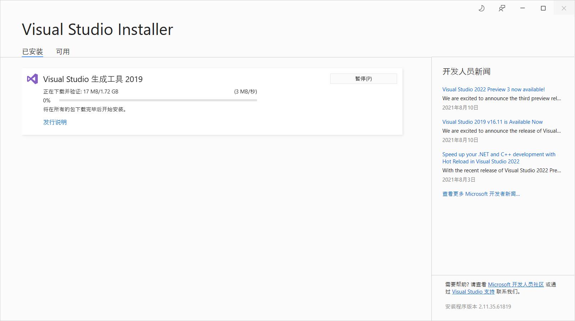The image size is (575, 321).
Task: Switch to the 已安装 tab
Action: (x=32, y=52)
